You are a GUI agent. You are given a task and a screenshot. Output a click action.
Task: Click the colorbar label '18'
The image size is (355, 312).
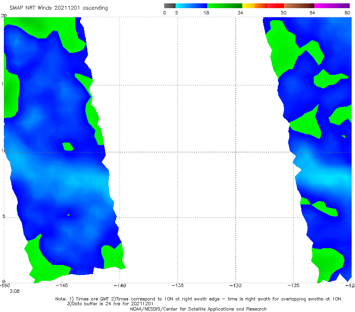[x=206, y=12]
